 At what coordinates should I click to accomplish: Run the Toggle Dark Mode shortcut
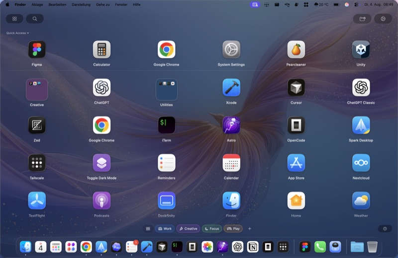click(x=101, y=163)
